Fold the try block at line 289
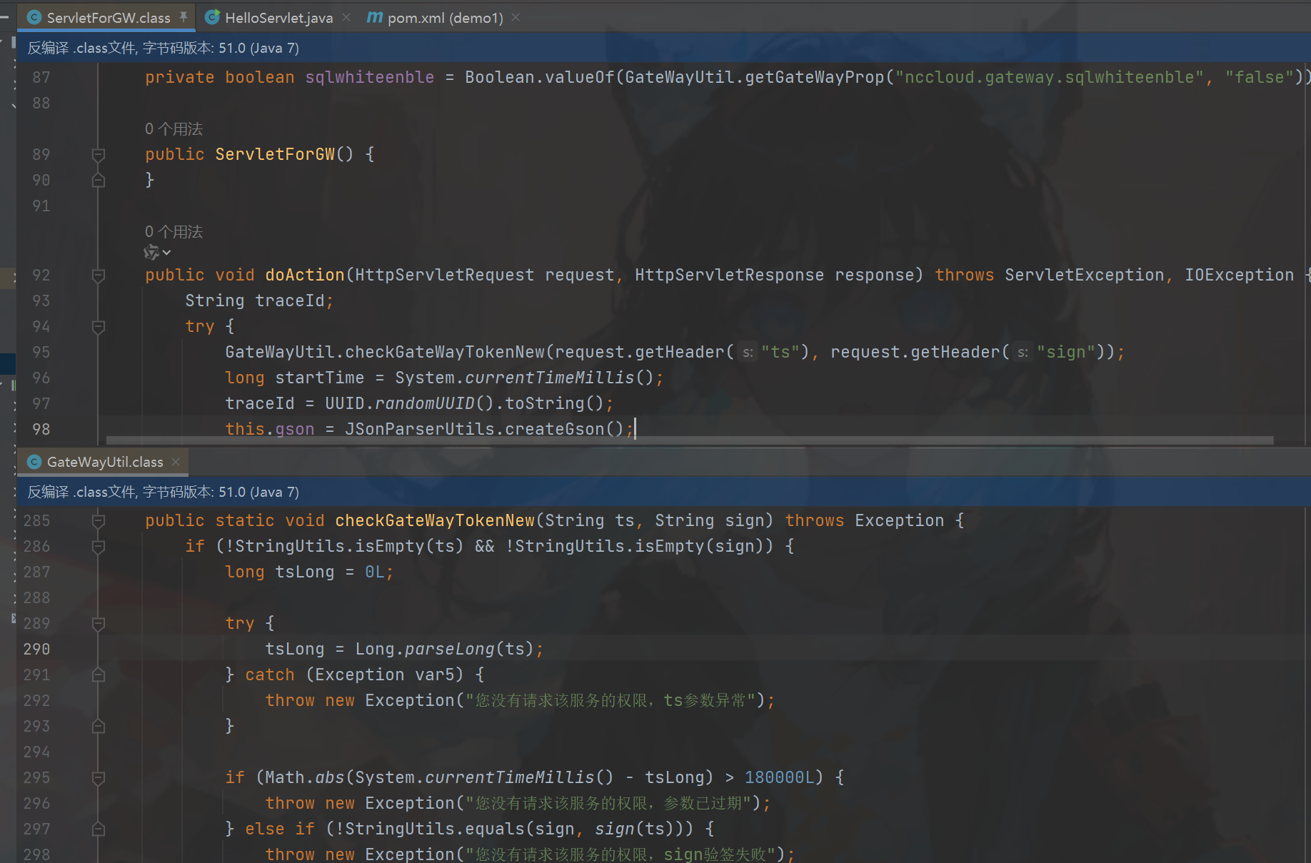1311x863 pixels. click(99, 623)
